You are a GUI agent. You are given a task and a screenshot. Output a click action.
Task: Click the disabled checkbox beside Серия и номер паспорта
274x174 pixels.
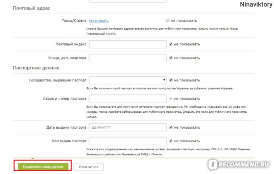171,98
